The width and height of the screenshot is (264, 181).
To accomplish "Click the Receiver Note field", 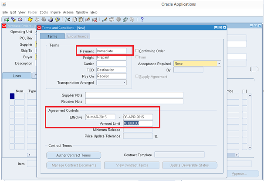I will tap(134, 101).
